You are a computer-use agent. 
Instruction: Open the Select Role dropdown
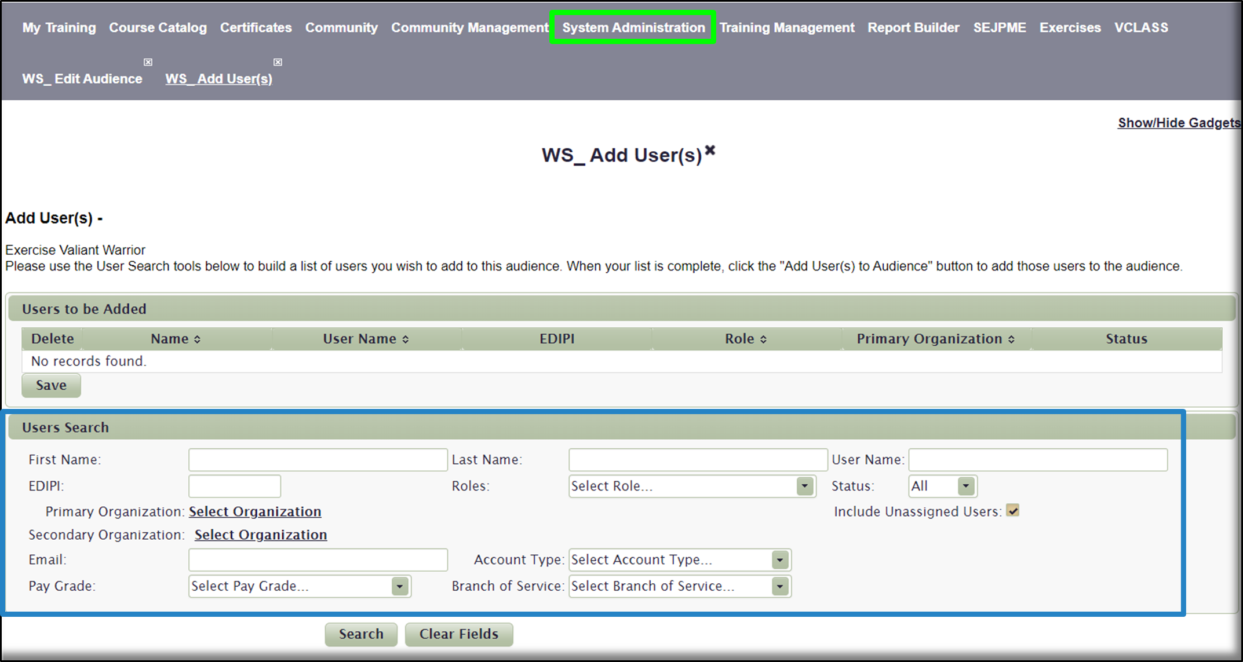pos(804,486)
